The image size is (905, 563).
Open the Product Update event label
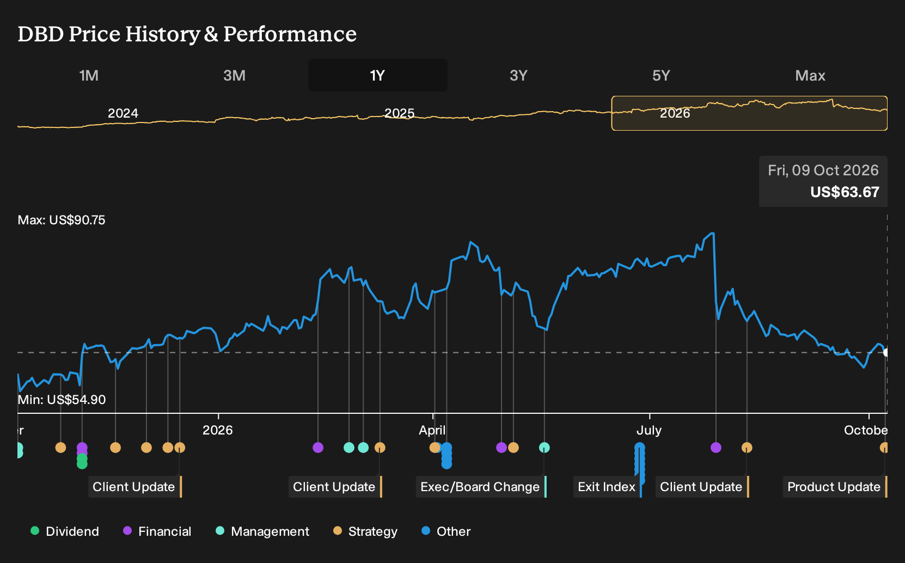click(835, 487)
